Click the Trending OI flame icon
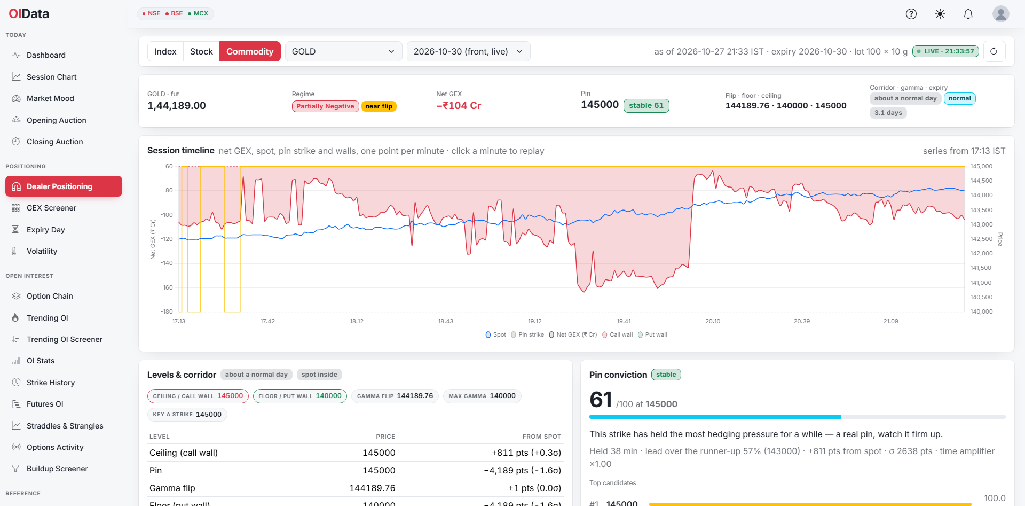This screenshot has height=506, width=1025. pos(16,318)
